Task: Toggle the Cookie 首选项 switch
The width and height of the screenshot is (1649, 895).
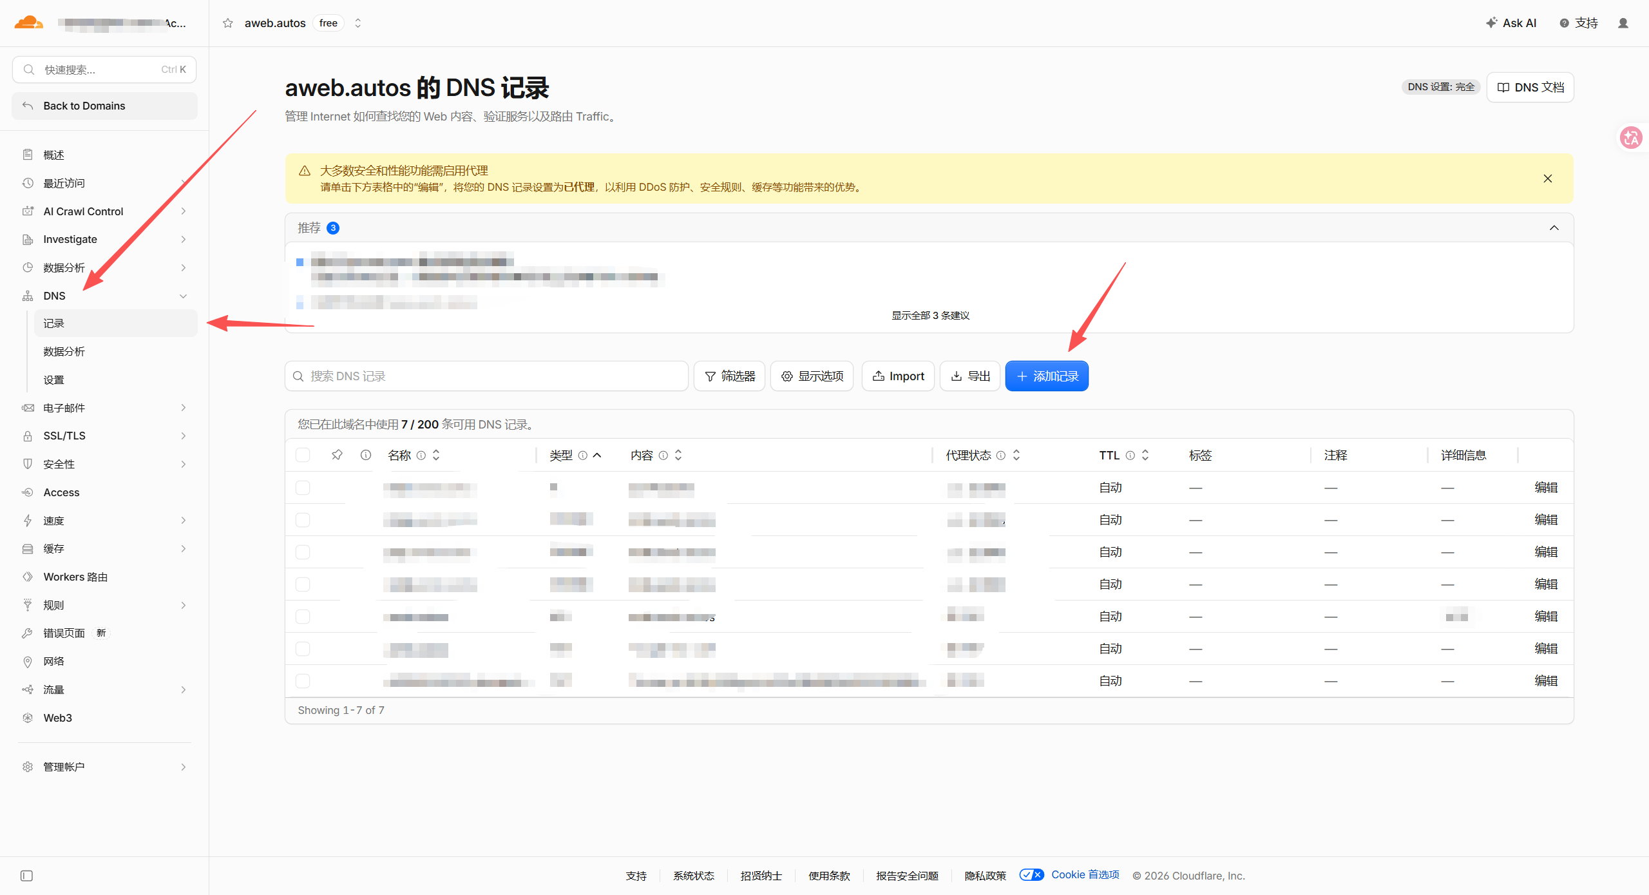Action: (1032, 875)
